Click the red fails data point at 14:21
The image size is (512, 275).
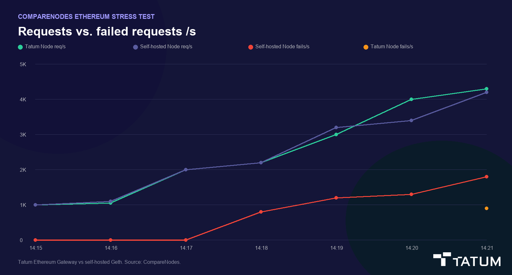coord(486,177)
